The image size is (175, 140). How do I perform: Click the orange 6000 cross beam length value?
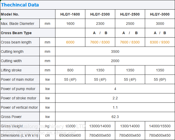[70, 42]
